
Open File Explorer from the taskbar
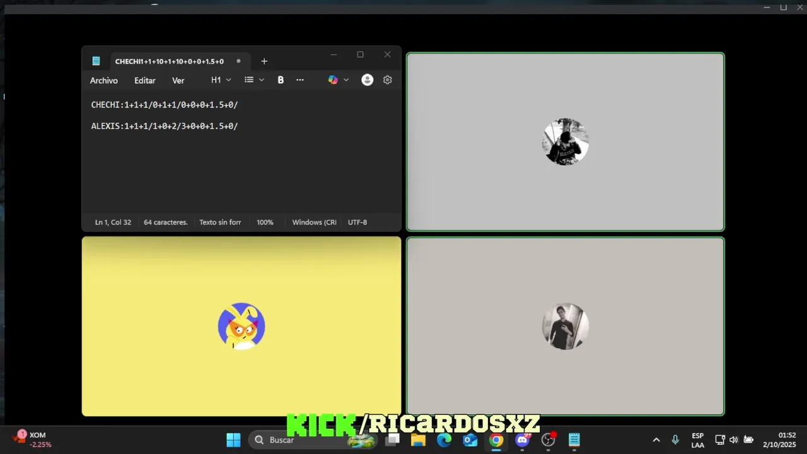click(x=418, y=440)
